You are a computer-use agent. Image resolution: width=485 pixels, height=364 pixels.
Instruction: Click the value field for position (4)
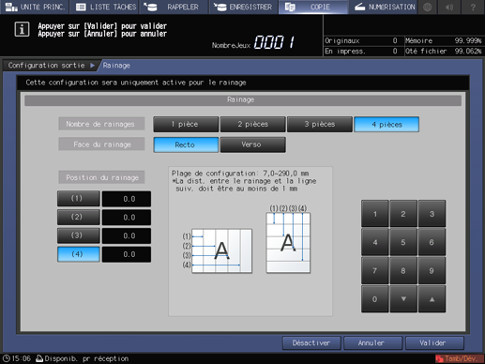127,254
